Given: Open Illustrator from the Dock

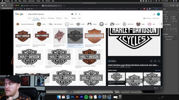Looking at the screenshot, I should (77, 97).
